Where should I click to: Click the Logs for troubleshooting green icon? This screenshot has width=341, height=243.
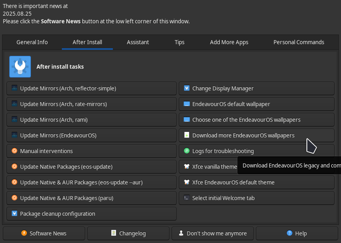coord(186,151)
